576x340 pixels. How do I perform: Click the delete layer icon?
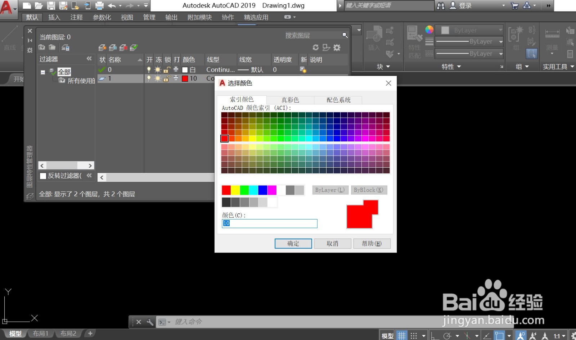point(123,47)
